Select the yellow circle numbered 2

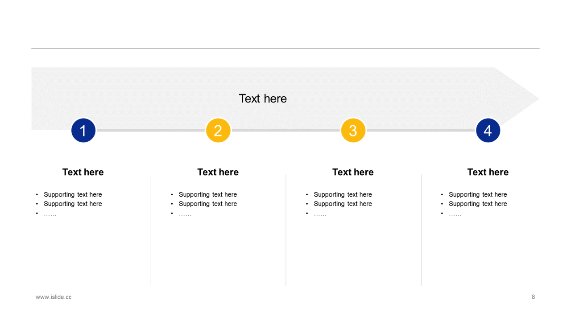[218, 131]
